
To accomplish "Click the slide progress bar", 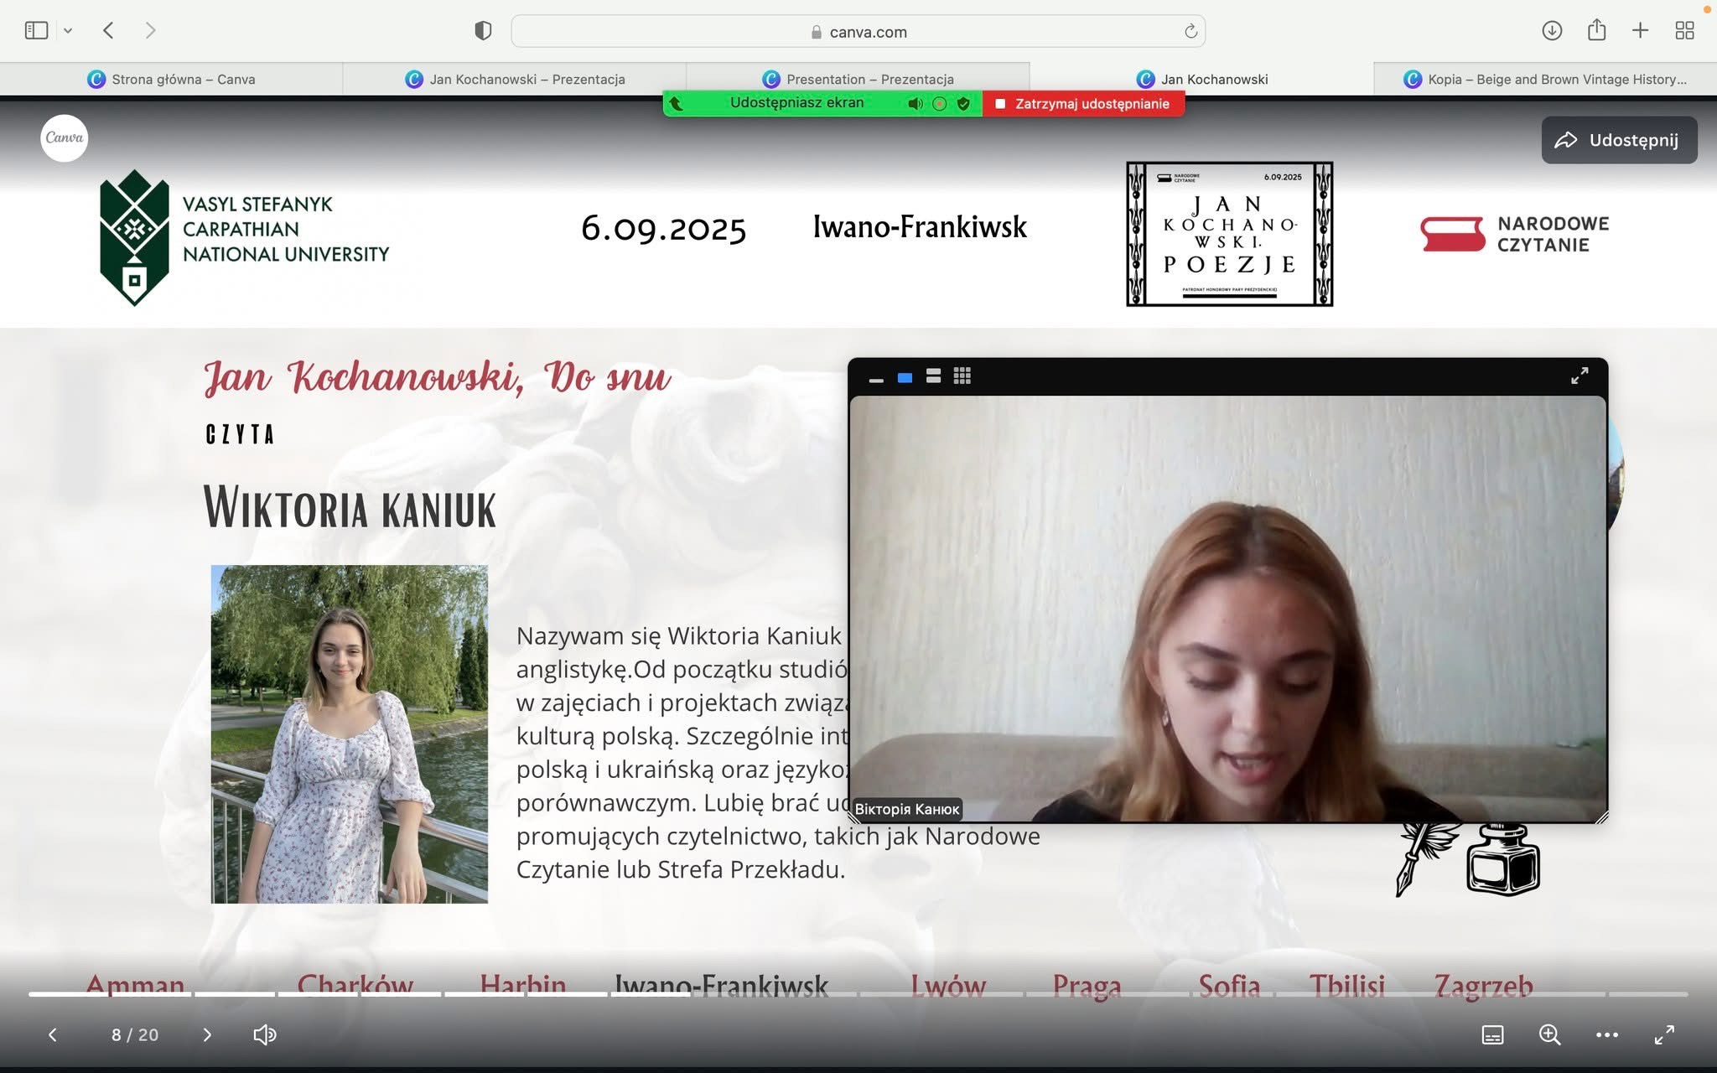I will click(x=858, y=994).
